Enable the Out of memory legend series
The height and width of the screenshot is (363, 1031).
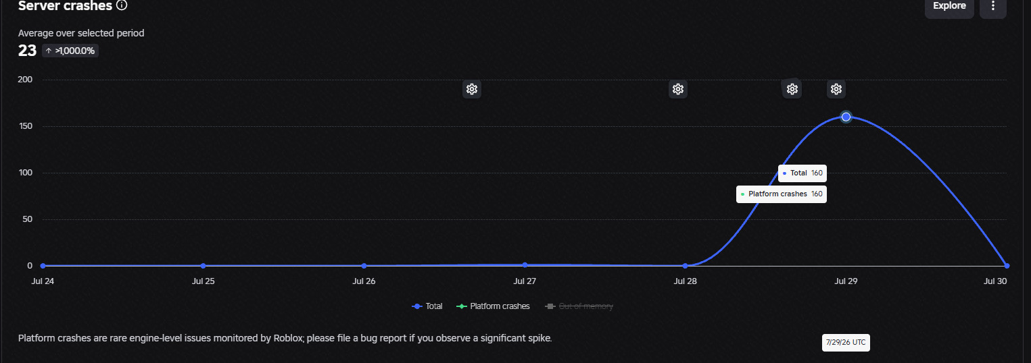[x=579, y=306]
